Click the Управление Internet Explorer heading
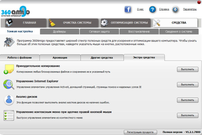Viewport: 202px width, 135px height. tap(37, 81)
